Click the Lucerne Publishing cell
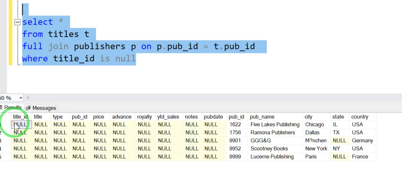This screenshot has height=169, width=402. pos(272,157)
